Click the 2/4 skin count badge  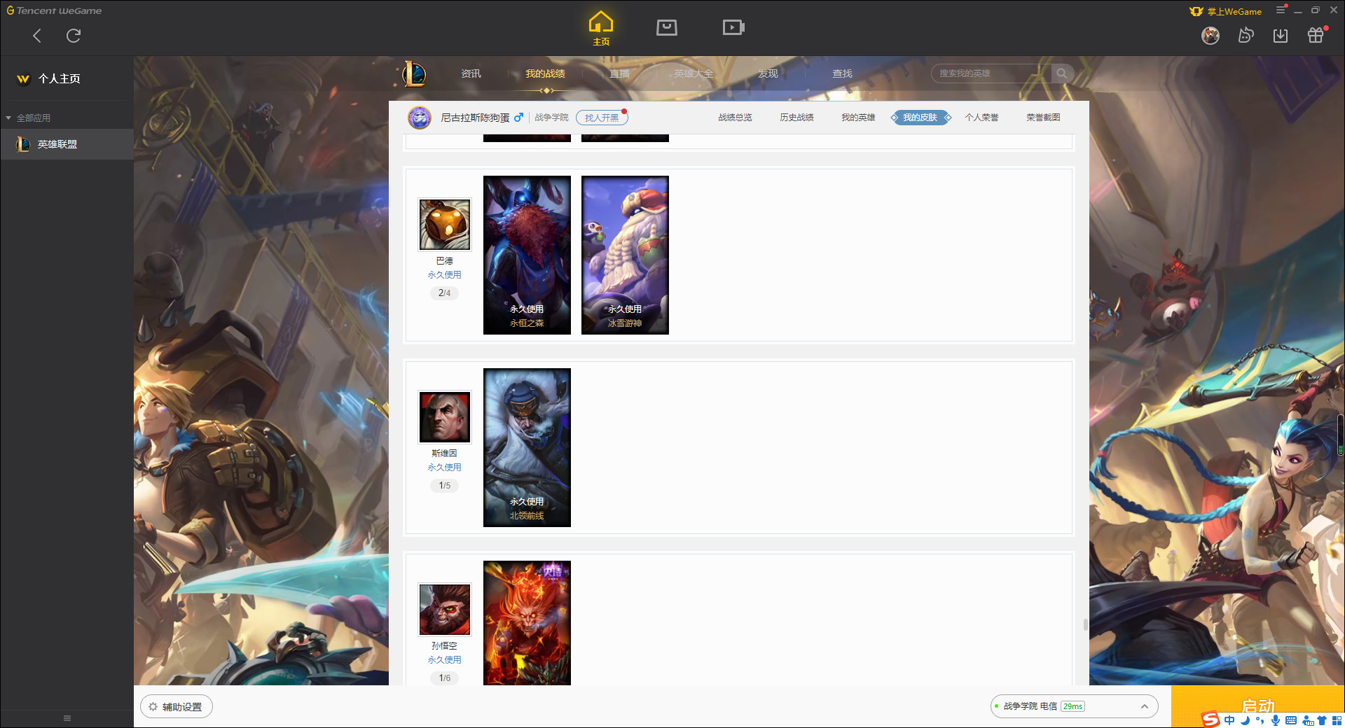click(x=444, y=293)
